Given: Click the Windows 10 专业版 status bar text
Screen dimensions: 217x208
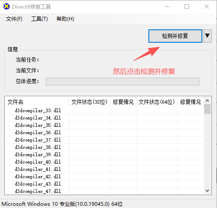Looking at the screenshot, I should [62, 204].
